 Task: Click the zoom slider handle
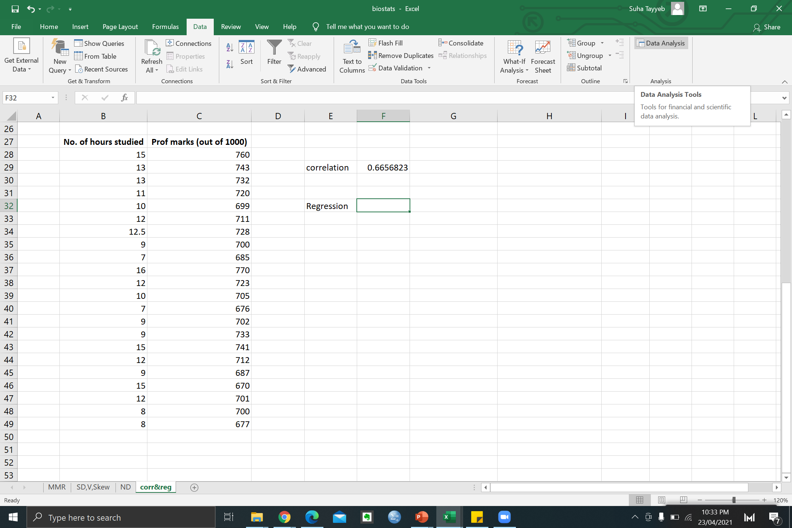pyautogui.click(x=733, y=500)
